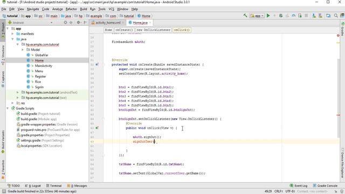Screen dimensions: 345x194
Task: Click the editor vertical scrollbar
Action: coord(338,98)
